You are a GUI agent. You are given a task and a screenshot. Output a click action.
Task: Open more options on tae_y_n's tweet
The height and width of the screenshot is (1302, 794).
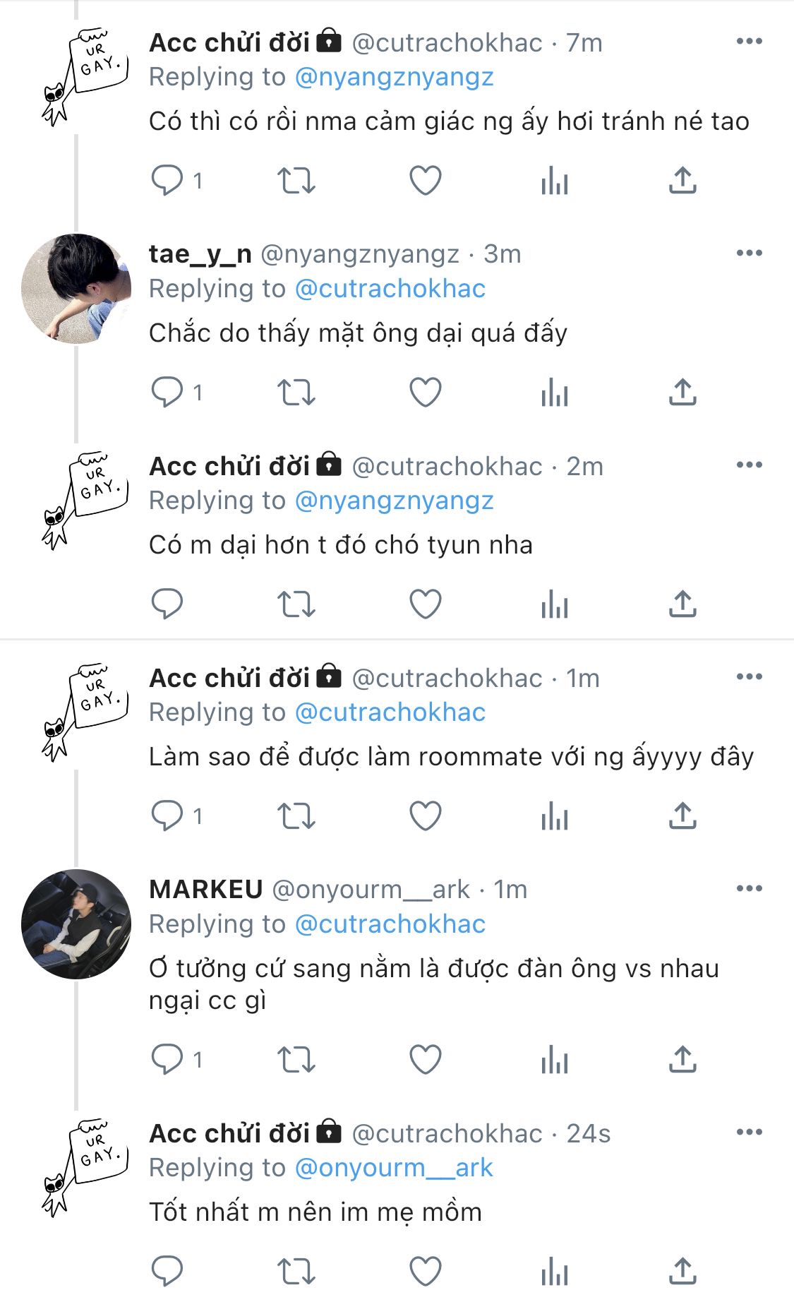click(x=749, y=253)
